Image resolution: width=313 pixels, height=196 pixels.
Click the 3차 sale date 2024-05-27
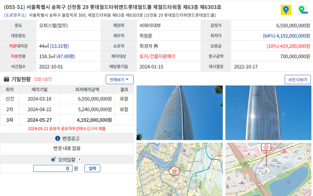tap(39, 120)
